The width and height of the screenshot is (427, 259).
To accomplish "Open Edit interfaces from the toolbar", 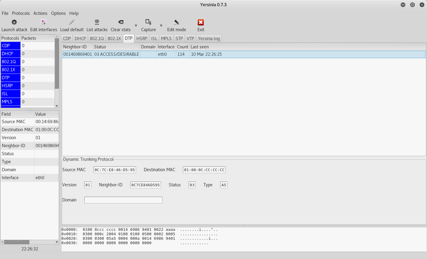I will click(44, 26).
